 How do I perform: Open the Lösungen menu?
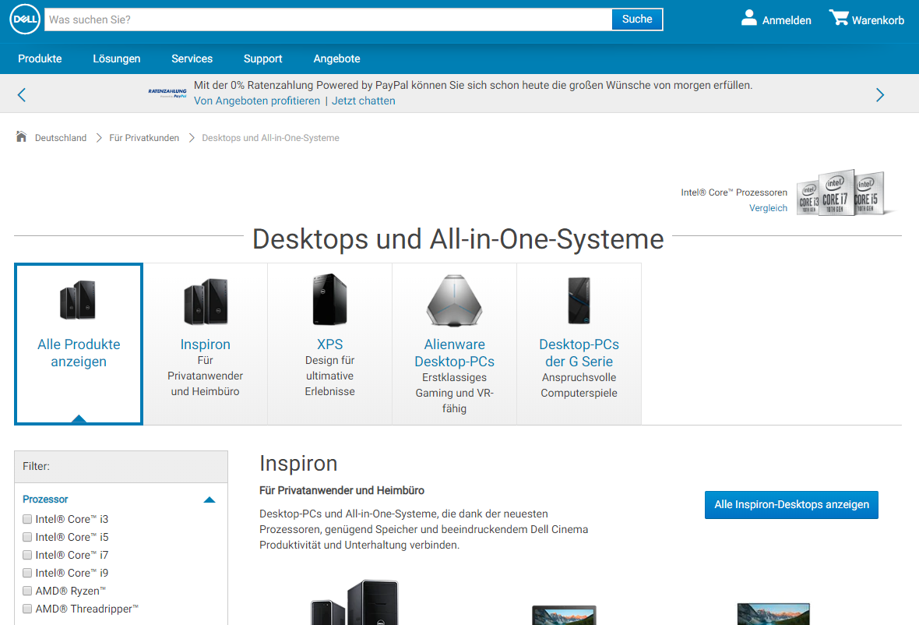click(117, 58)
